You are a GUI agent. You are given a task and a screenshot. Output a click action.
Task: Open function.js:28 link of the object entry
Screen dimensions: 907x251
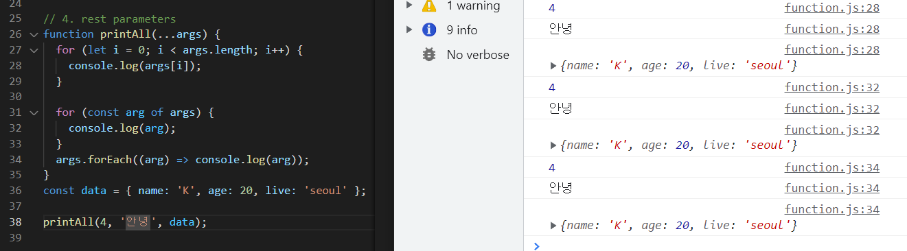[832, 49]
